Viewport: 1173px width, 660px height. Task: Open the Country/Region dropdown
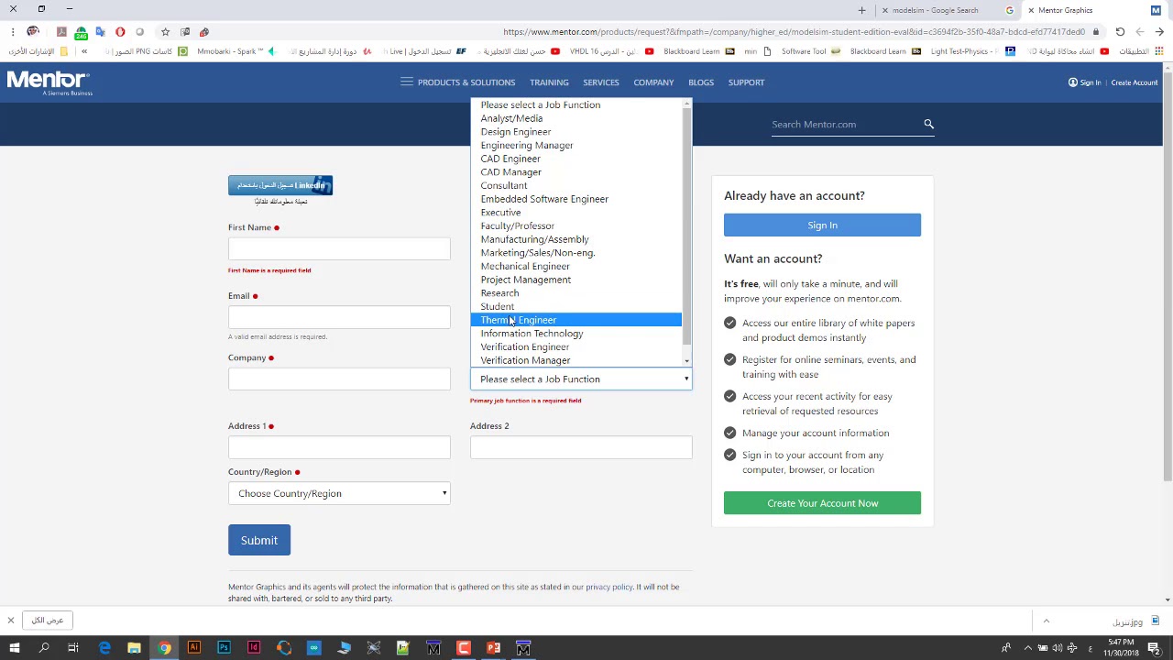[x=339, y=493]
